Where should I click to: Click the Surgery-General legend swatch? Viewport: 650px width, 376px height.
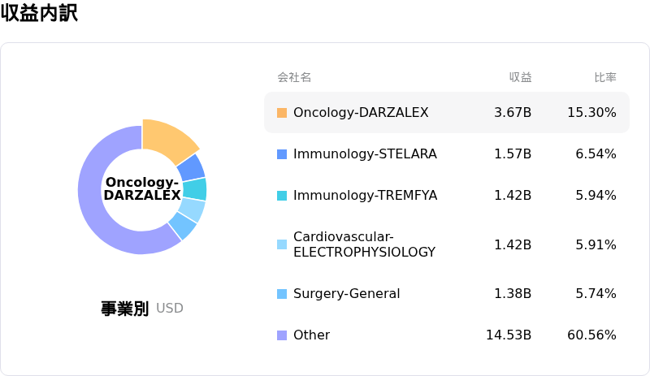pyautogui.click(x=282, y=294)
